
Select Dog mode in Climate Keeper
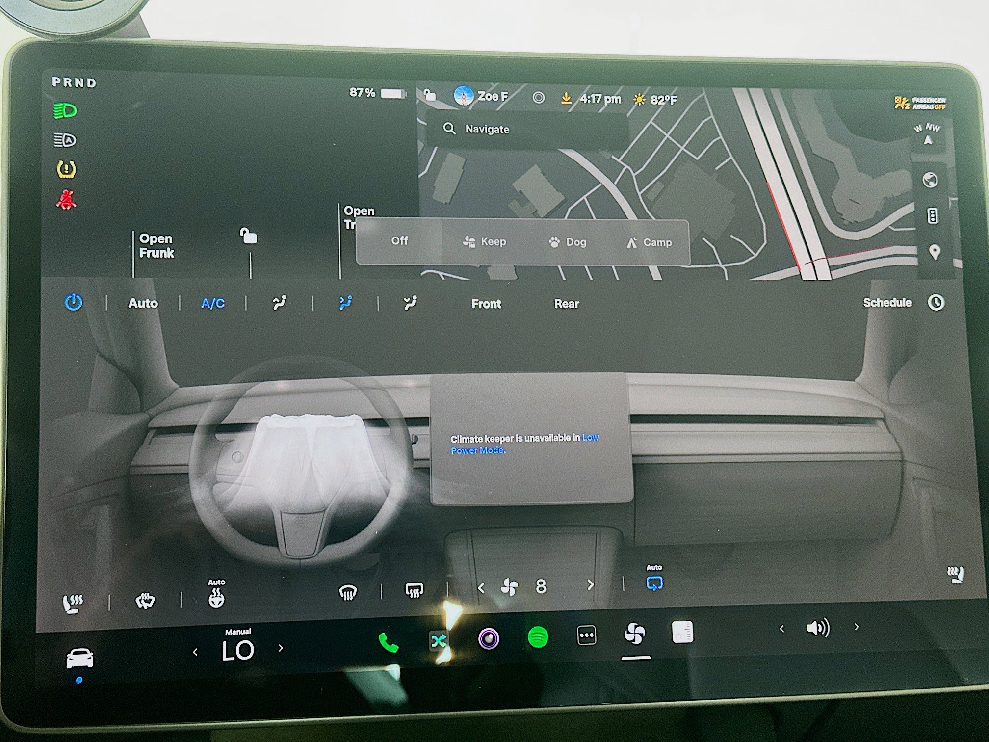(567, 242)
